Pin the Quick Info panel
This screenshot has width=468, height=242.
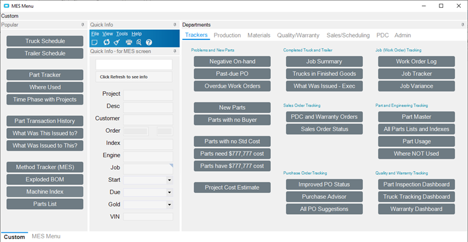(x=175, y=25)
